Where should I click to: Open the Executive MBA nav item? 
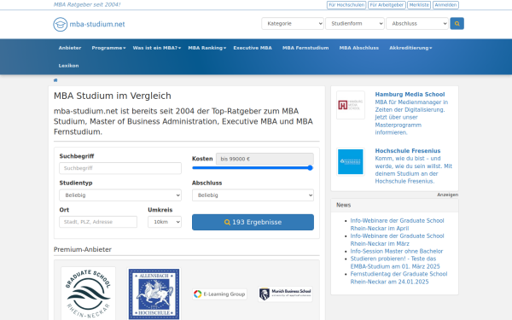[253, 48]
